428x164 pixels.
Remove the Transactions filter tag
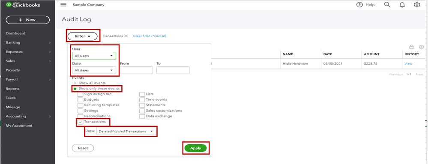coord(126,36)
